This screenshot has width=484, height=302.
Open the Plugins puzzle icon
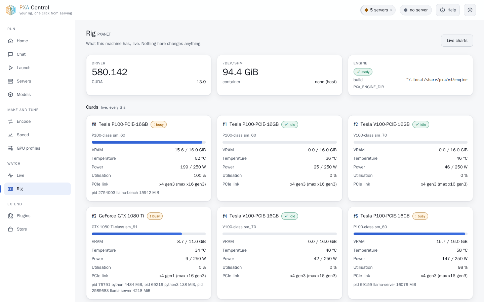pos(10,216)
